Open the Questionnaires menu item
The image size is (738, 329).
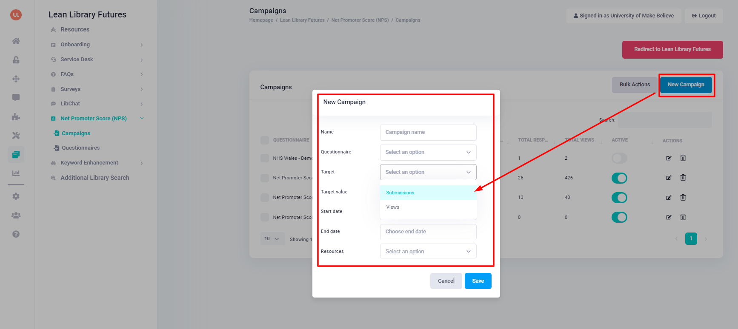point(80,147)
